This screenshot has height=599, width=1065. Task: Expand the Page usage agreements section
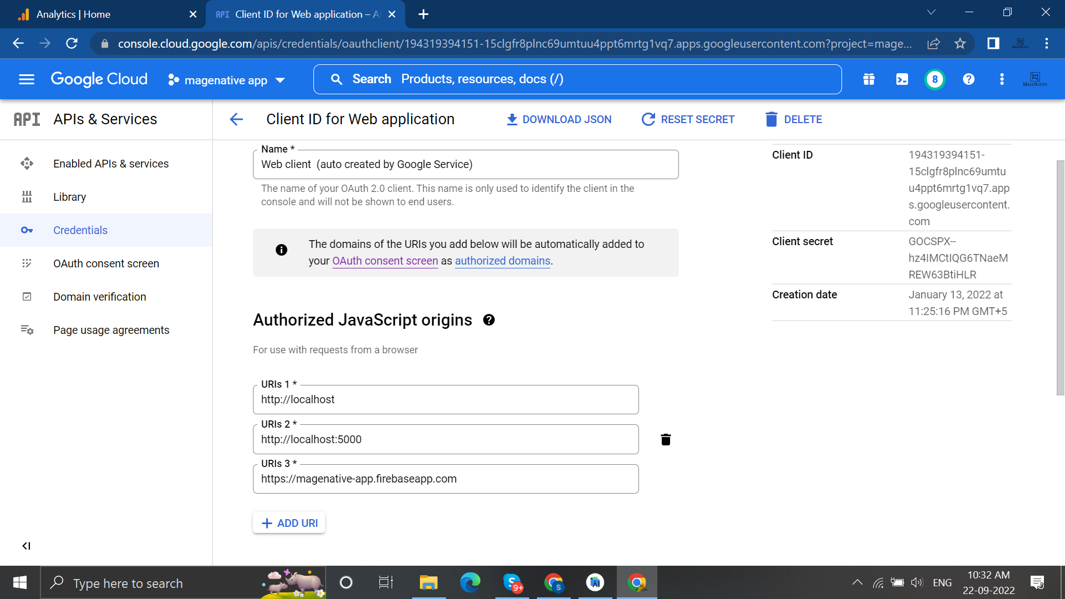tap(111, 330)
